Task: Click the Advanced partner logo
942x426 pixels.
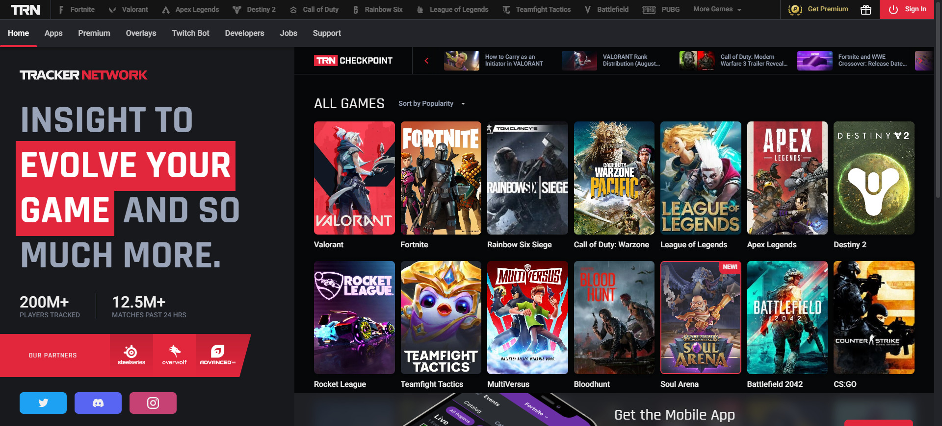Action: tap(218, 355)
